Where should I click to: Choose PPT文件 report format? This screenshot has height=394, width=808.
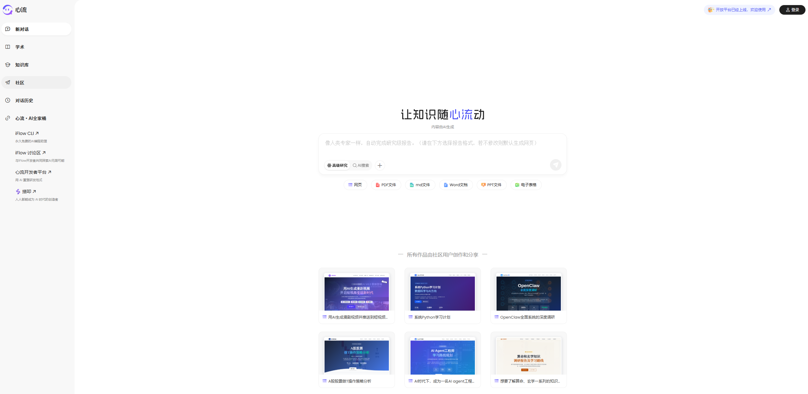pyautogui.click(x=491, y=185)
